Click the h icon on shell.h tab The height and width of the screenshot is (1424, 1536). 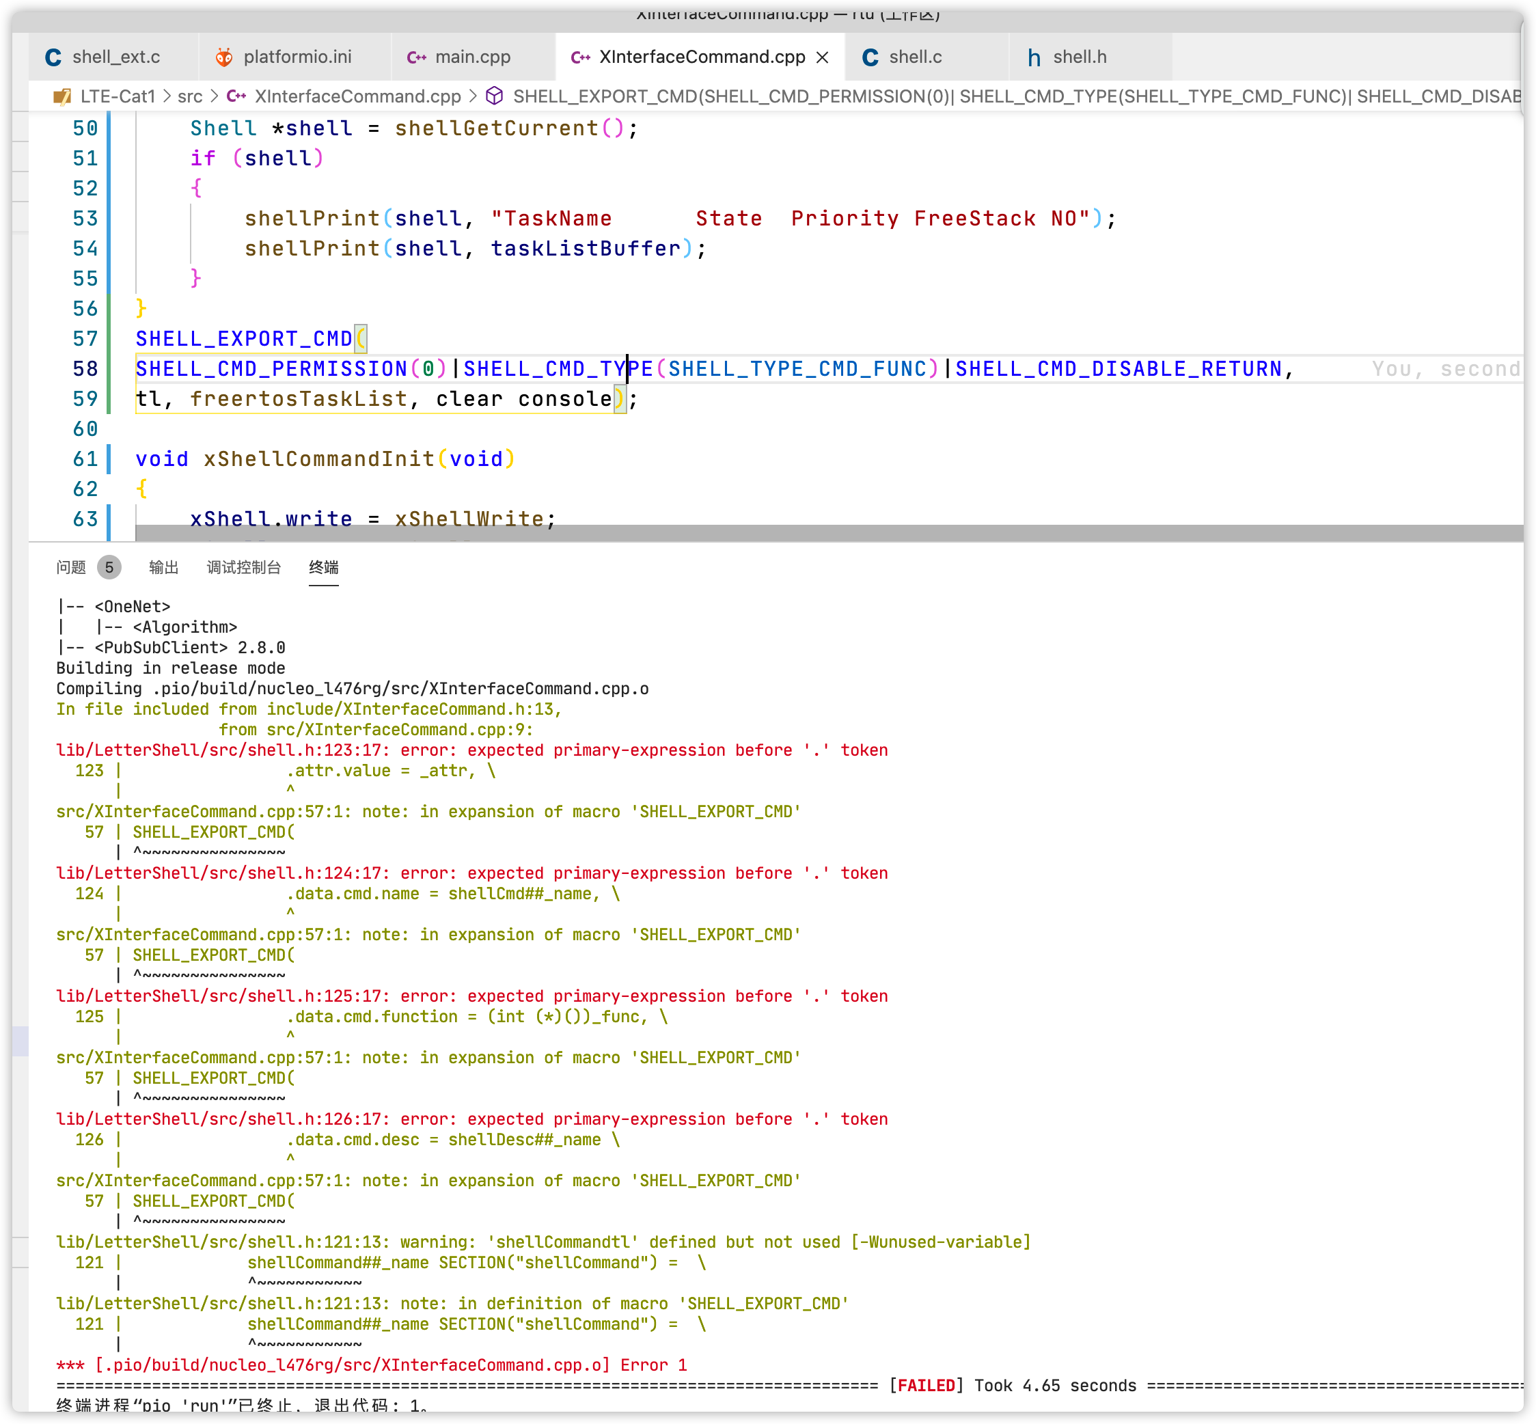pos(1034,56)
